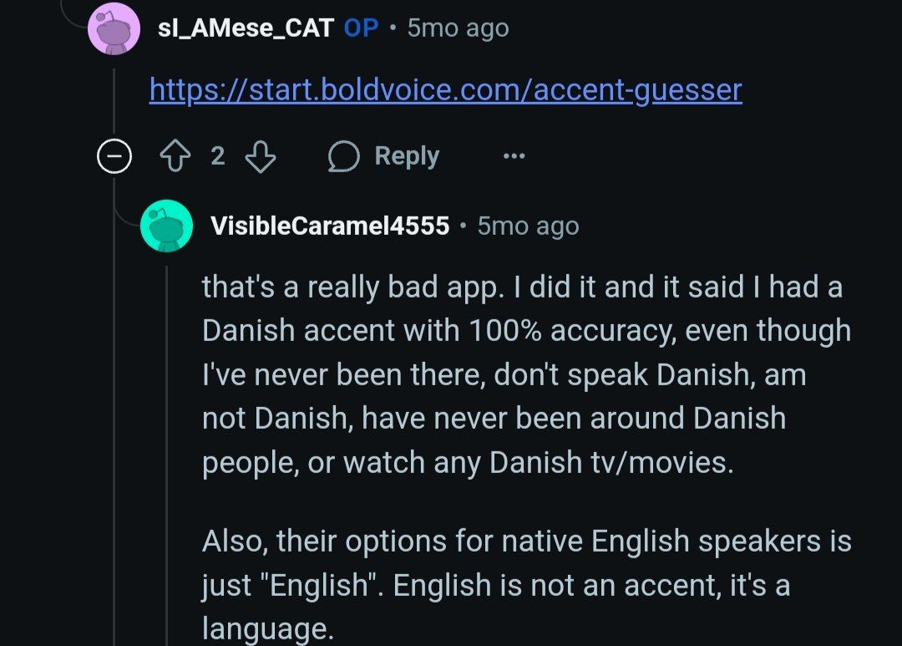Click the Reply text label

[x=407, y=156]
